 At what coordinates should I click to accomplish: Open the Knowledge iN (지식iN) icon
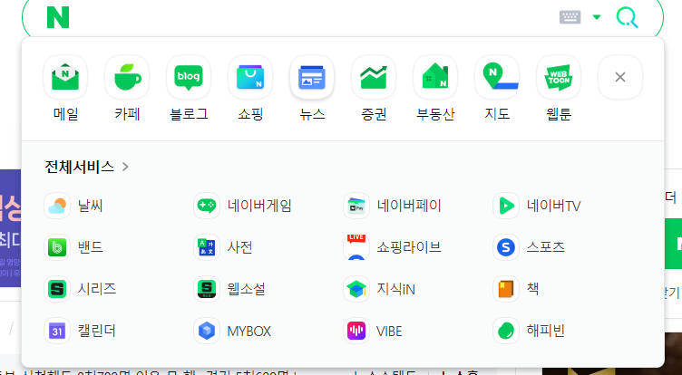click(356, 289)
